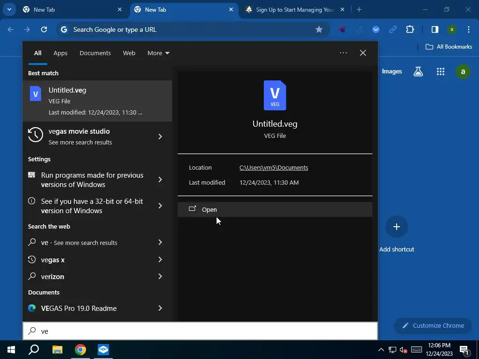The width and height of the screenshot is (479, 359).
Task: Expand arrow for vegas movie studio result
Action: coord(160,136)
